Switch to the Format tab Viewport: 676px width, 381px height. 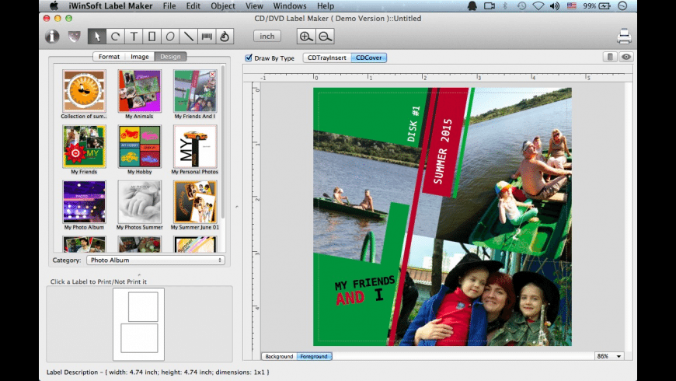tap(109, 57)
